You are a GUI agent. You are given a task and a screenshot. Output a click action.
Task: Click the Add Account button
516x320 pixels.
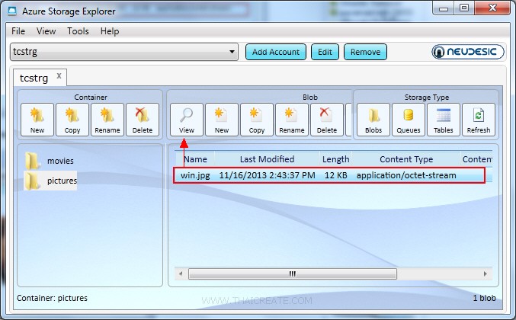coord(276,52)
